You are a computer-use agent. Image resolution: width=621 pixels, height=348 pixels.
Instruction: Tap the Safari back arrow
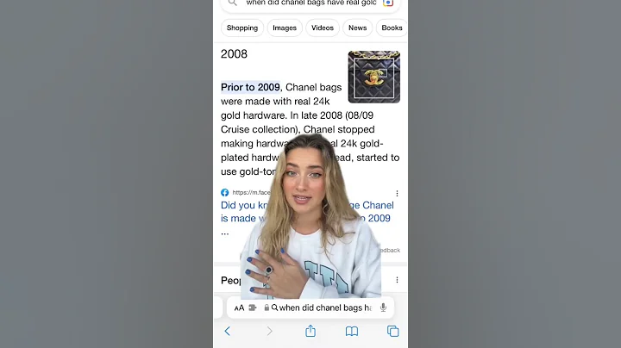[228, 331]
